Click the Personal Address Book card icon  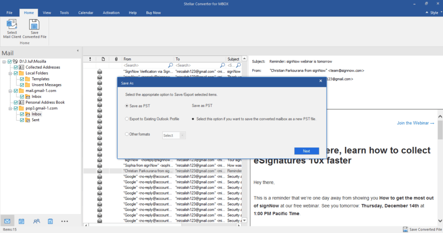click(22, 102)
